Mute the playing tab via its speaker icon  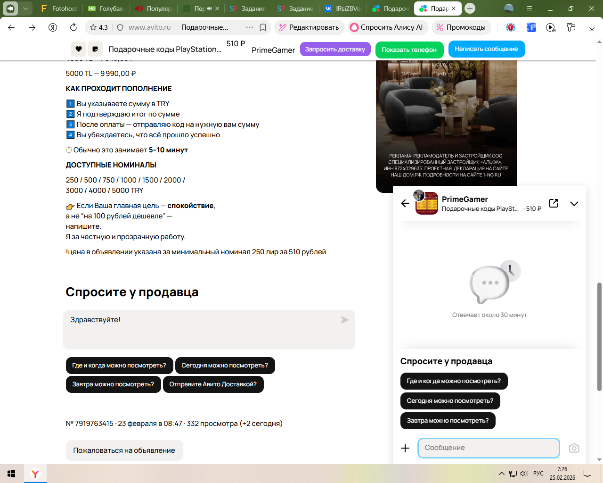(x=209, y=8)
